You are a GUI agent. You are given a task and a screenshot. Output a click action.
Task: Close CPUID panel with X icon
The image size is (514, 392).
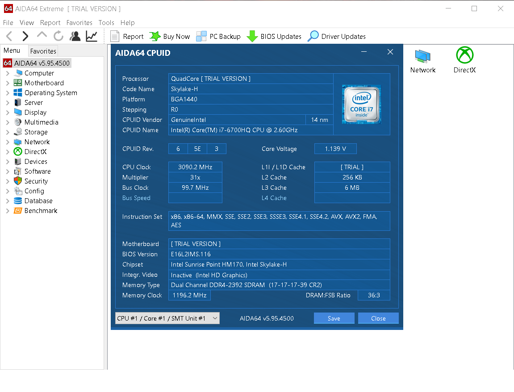(x=390, y=52)
